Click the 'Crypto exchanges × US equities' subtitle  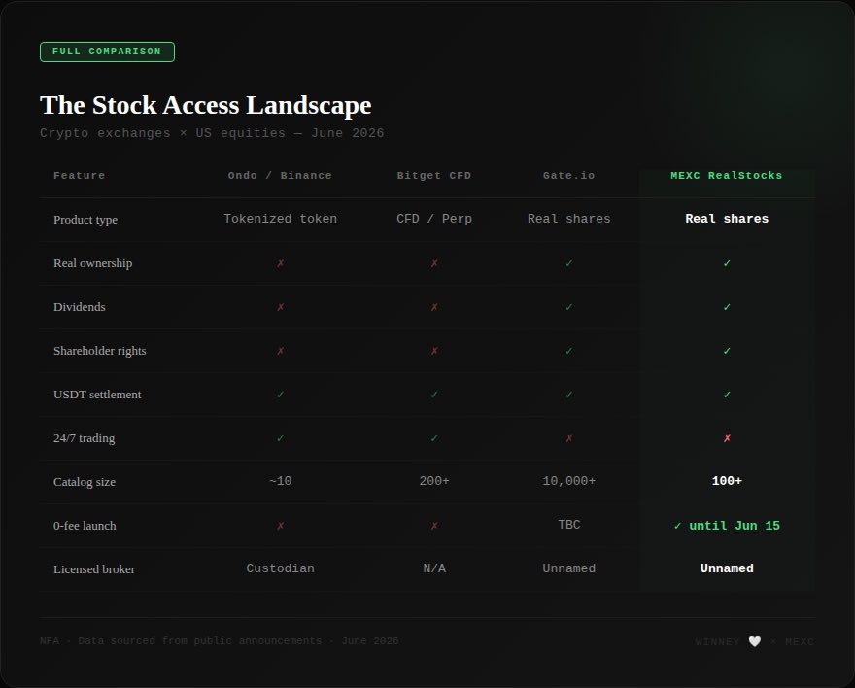click(x=212, y=133)
